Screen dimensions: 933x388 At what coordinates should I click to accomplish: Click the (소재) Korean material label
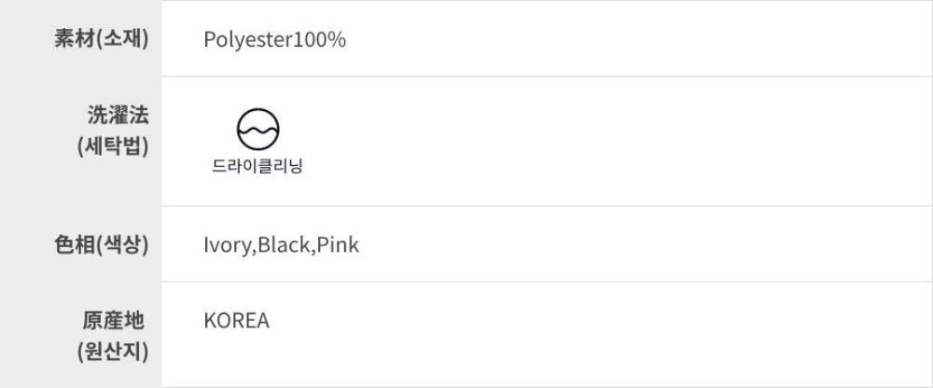click(x=122, y=39)
